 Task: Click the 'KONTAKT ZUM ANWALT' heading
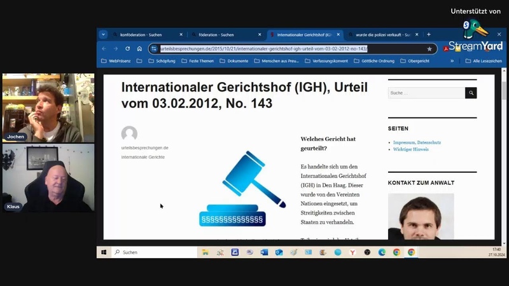click(421, 183)
